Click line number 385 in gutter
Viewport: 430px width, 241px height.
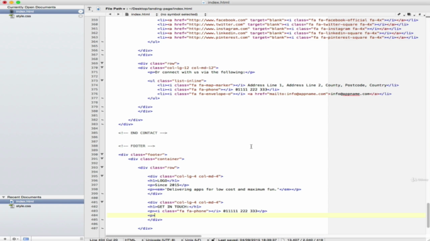pyautogui.click(x=94, y=133)
